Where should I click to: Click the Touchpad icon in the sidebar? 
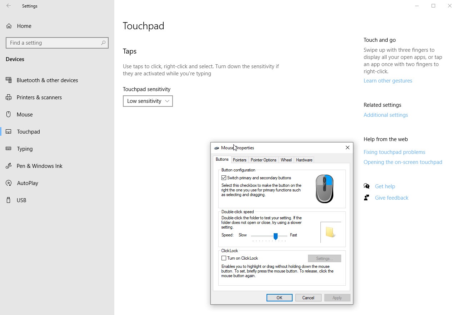(9, 131)
